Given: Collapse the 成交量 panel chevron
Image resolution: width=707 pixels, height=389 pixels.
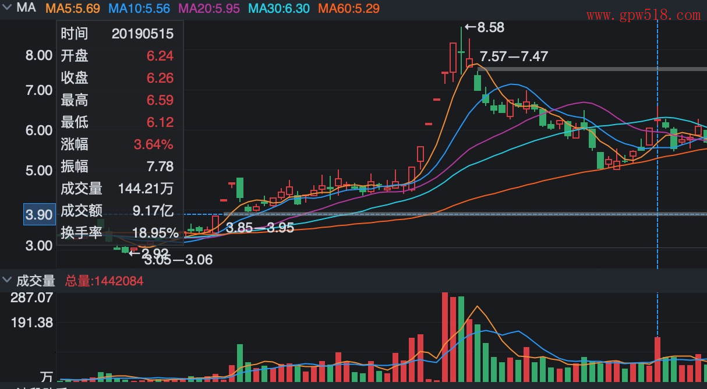Looking at the screenshot, I should [7, 281].
